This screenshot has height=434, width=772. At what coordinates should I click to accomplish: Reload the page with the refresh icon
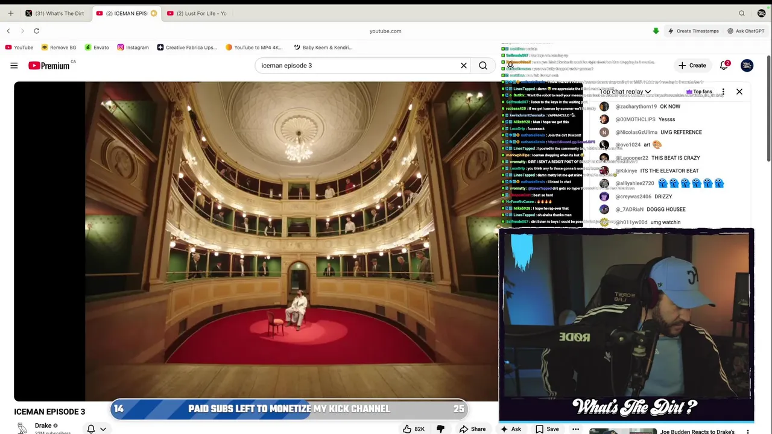tap(36, 31)
